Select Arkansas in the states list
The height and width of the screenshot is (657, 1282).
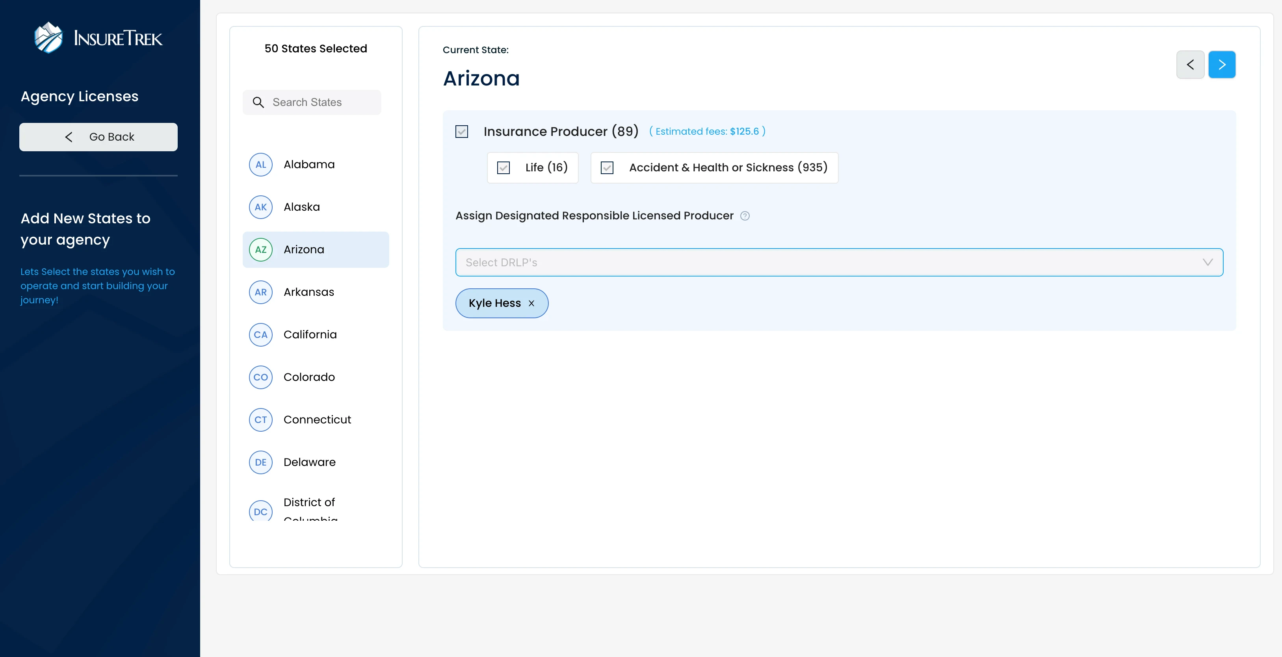click(x=308, y=292)
